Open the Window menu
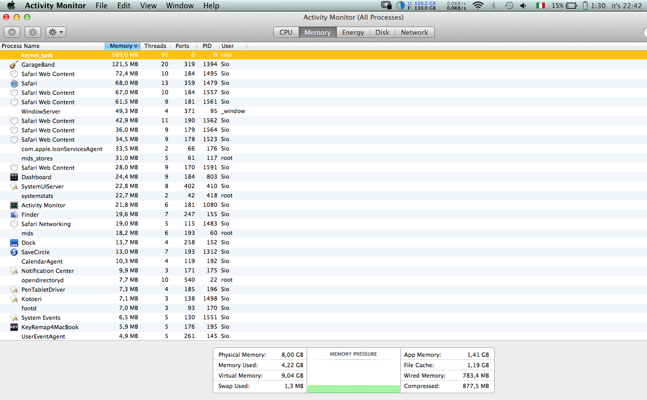The image size is (647, 400). pyautogui.click(x=180, y=6)
